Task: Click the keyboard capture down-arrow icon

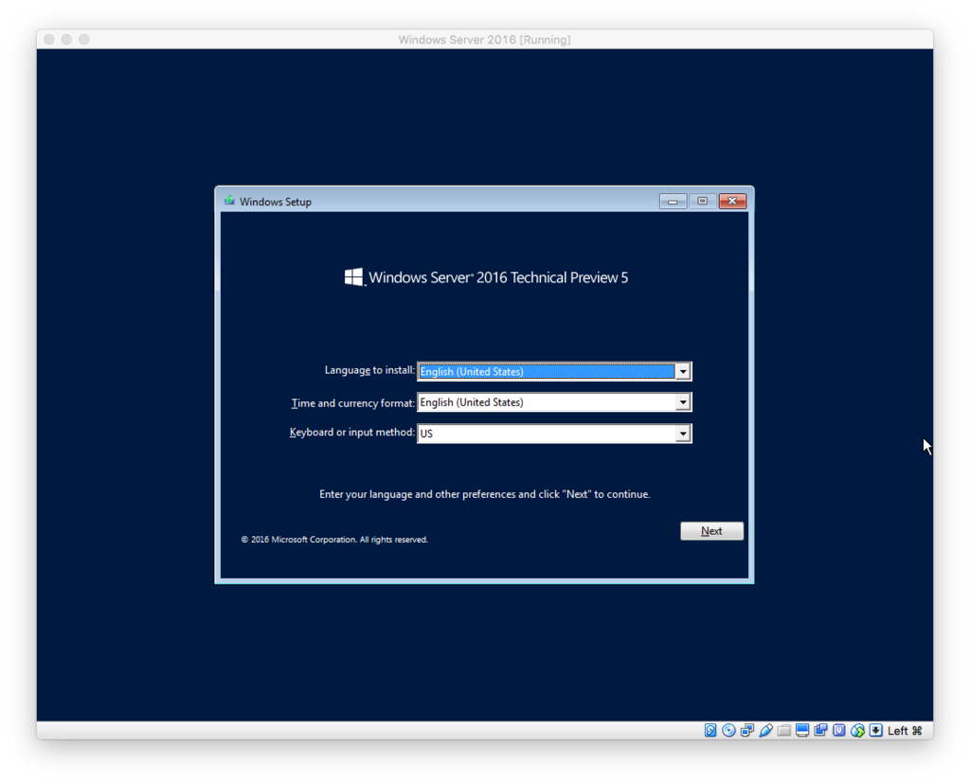Action: [x=876, y=730]
